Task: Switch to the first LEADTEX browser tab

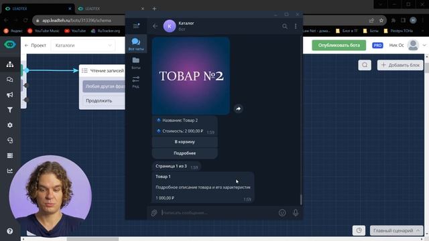Action: pyautogui.click(x=38, y=9)
